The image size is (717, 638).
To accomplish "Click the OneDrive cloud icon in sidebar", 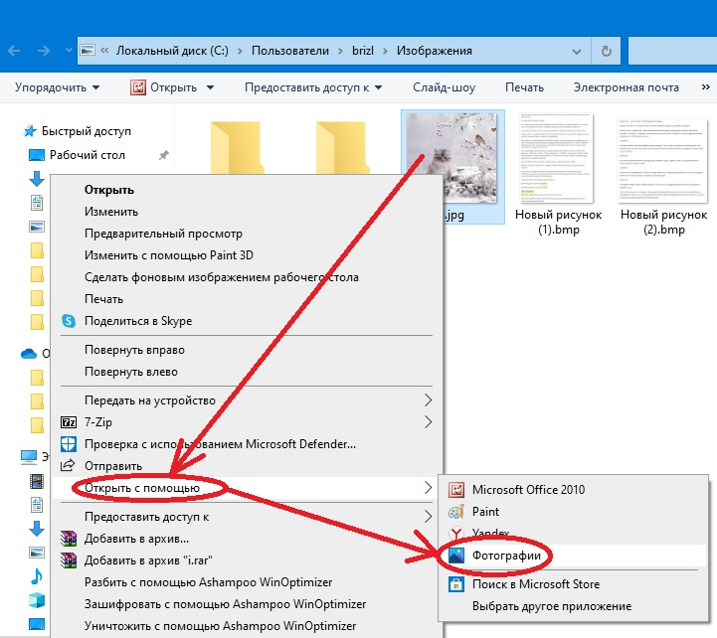I will point(29,353).
